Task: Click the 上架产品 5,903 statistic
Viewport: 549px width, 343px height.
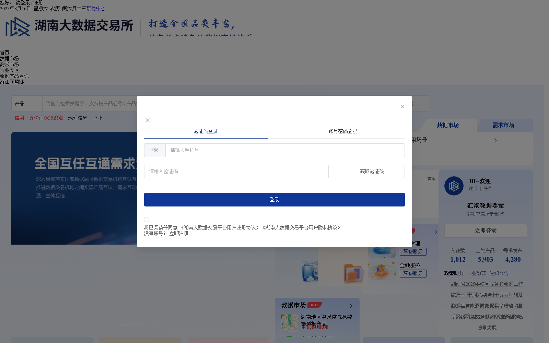Action: [485, 256]
